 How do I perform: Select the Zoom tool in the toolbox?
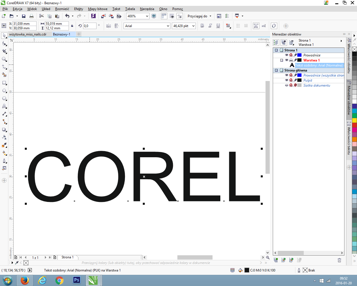[x=4, y=59]
